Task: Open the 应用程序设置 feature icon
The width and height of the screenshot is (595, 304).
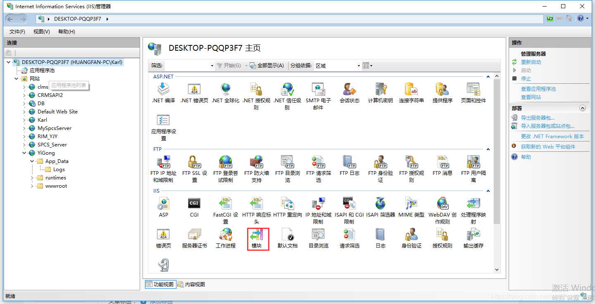Action: pos(164,128)
